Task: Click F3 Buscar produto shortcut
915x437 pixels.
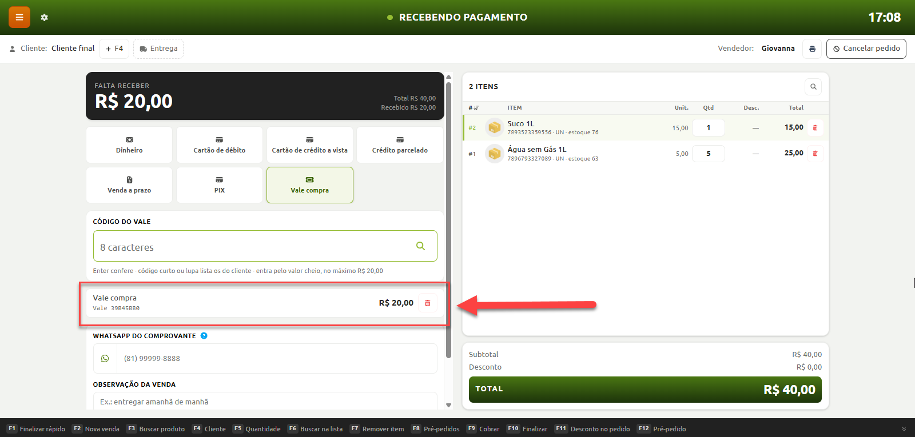Action: [156, 429]
